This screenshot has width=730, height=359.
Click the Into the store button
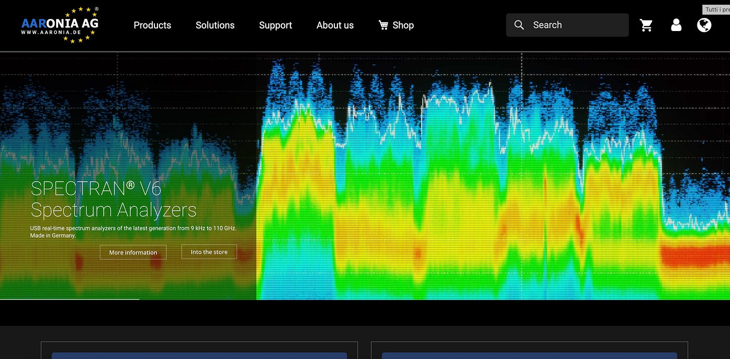[x=209, y=252]
